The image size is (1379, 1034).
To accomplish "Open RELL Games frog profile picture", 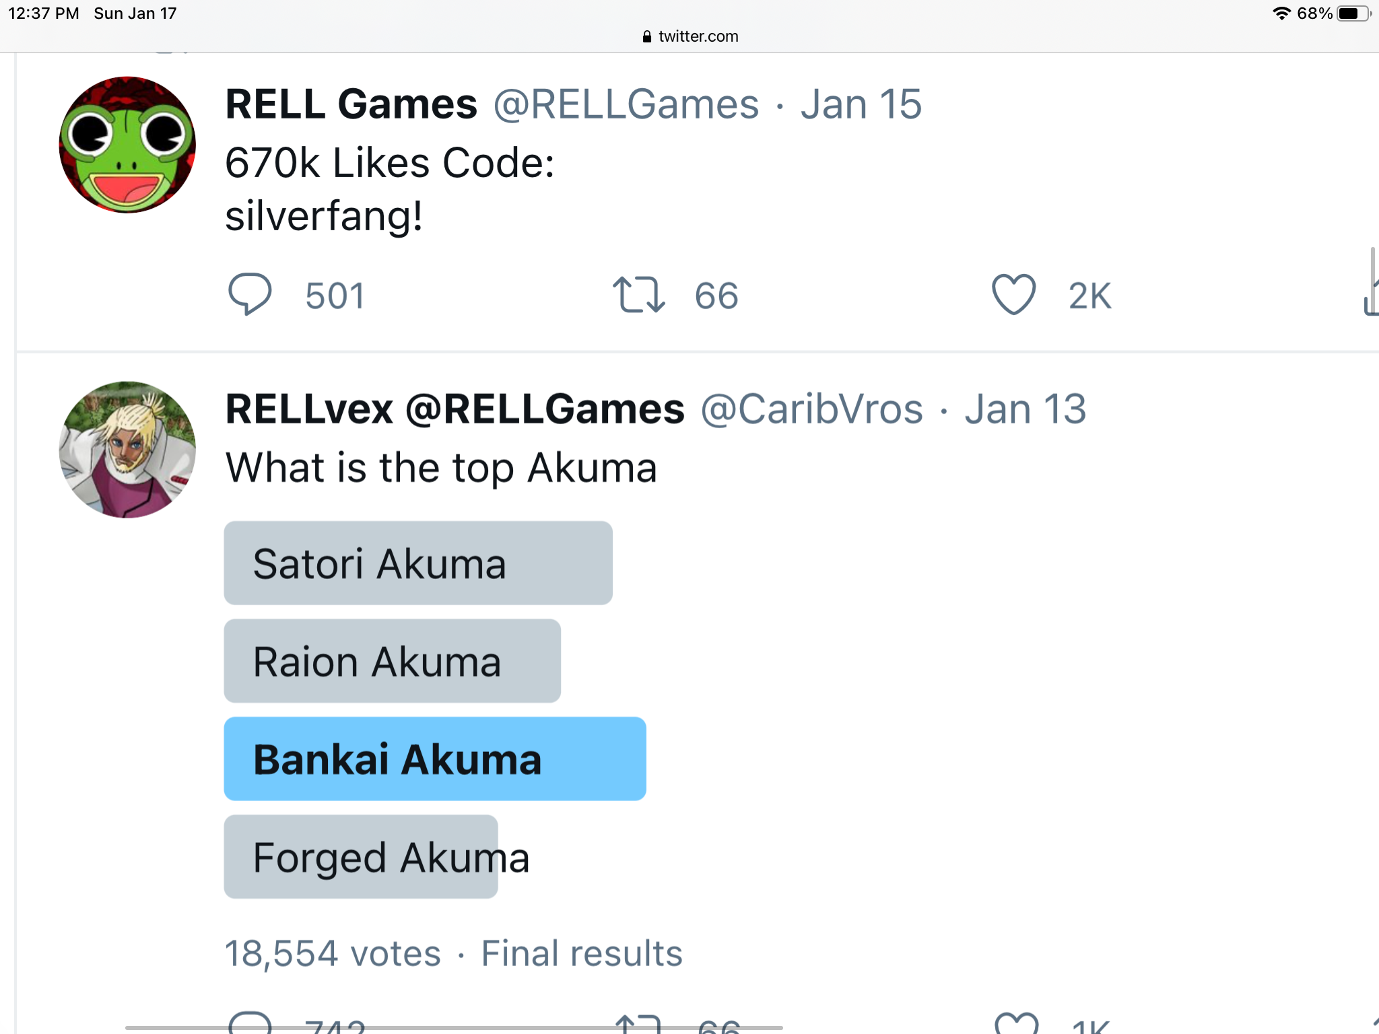I will point(127,145).
